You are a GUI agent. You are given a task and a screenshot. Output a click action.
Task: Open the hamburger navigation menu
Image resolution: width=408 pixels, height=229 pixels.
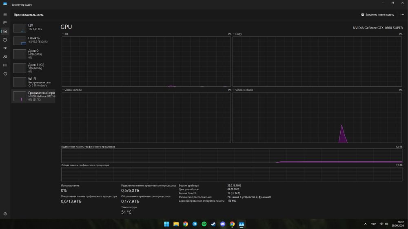coord(5,14)
